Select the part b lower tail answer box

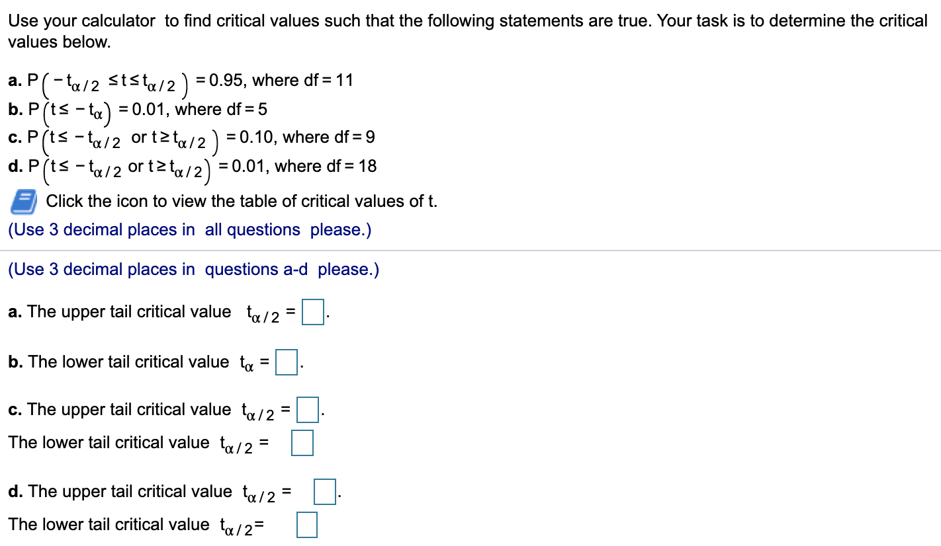pyautogui.click(x=285, y=362)
